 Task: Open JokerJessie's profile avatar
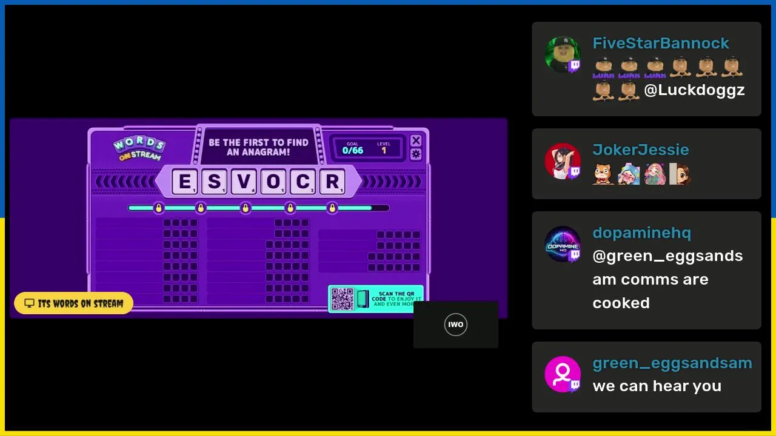click(x=563, y=161)
